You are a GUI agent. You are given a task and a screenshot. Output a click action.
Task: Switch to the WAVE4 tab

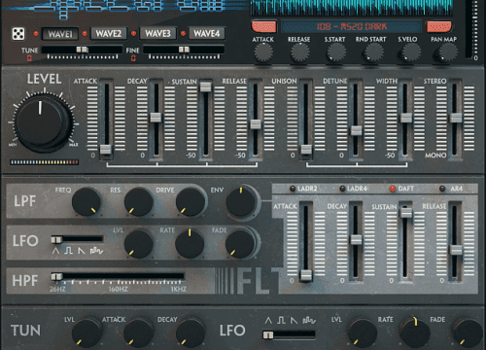pyautogui.click(x=207, y=34)
